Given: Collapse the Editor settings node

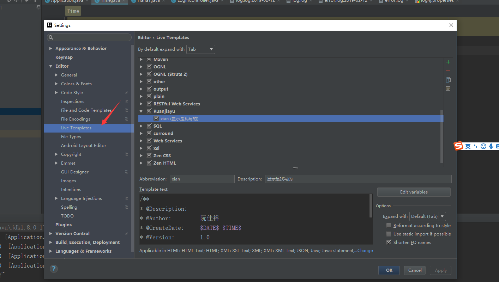Looking at the screenshot, I should click(x=51, y=66).
